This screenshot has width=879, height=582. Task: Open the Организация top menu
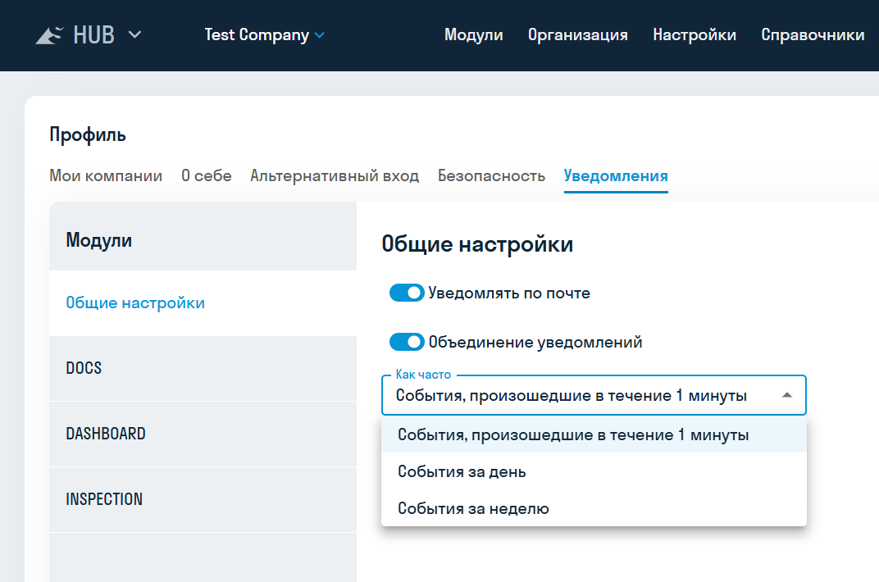pyautogui.click(x=578, y=34)
